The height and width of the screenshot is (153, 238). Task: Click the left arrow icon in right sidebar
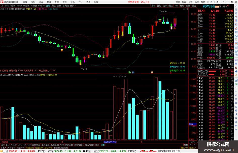(236, 6)
